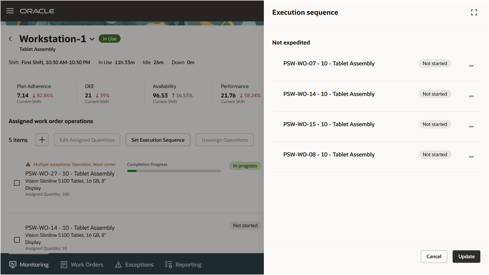Viewport: 489px width, 275px height.
Task: Open the Reporting tab
Action: (x=183, y=265)
